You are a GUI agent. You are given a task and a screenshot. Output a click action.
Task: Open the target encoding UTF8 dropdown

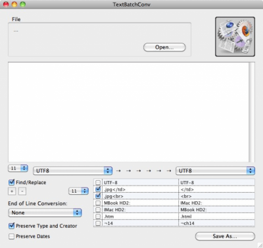tap(215, 171)
